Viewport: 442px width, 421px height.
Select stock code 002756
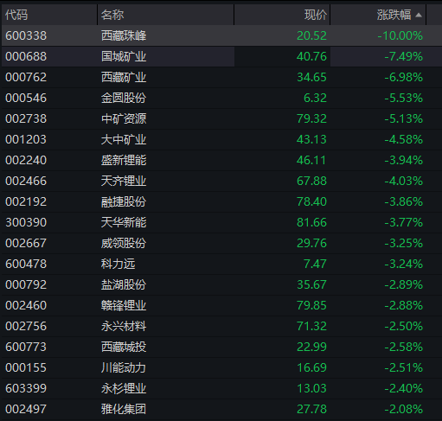pos(26,326)
